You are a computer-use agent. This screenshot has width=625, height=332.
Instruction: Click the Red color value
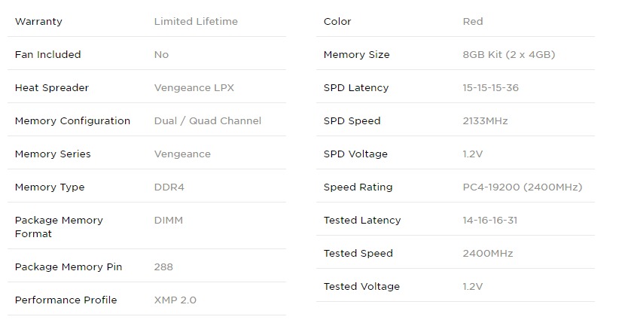473,22
